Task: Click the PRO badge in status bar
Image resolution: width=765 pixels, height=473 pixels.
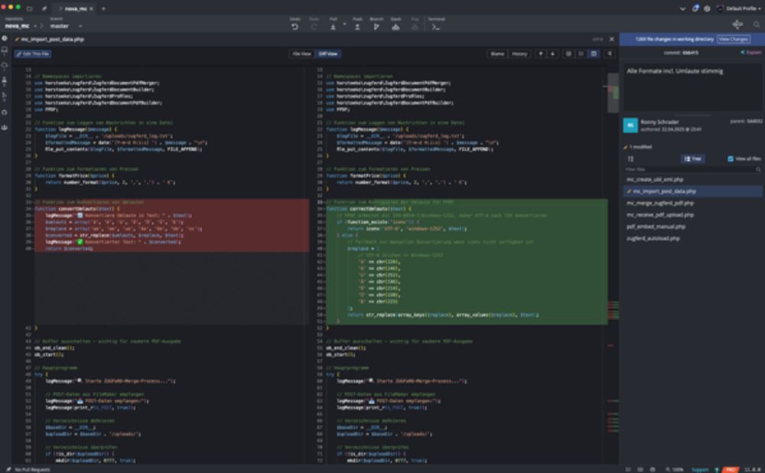Action: (731, 470)
